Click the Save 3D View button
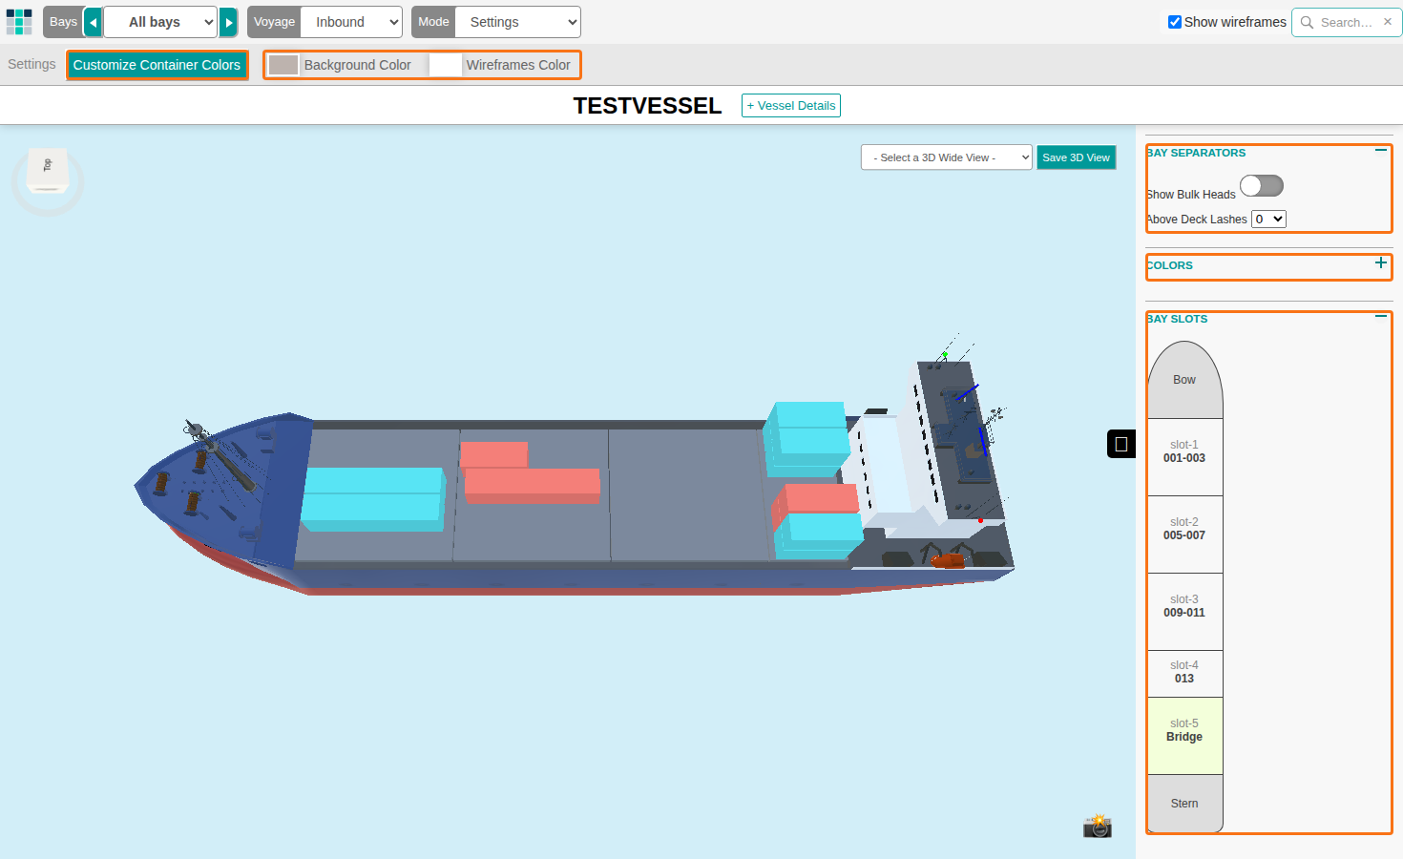Screen dimensions: 1403x859 1077,157
